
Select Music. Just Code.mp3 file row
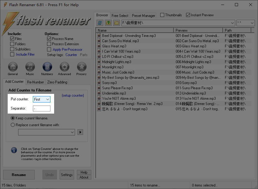pyautogui.click(x=118, y=72)
